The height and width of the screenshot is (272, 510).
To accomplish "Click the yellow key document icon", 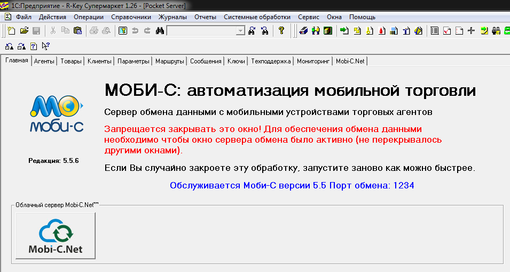I will (x=370, y=31).
